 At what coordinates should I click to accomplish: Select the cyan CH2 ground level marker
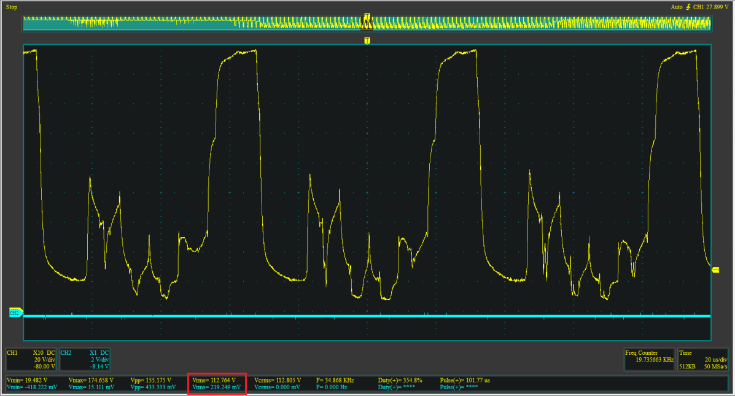[x=15, y=313]
